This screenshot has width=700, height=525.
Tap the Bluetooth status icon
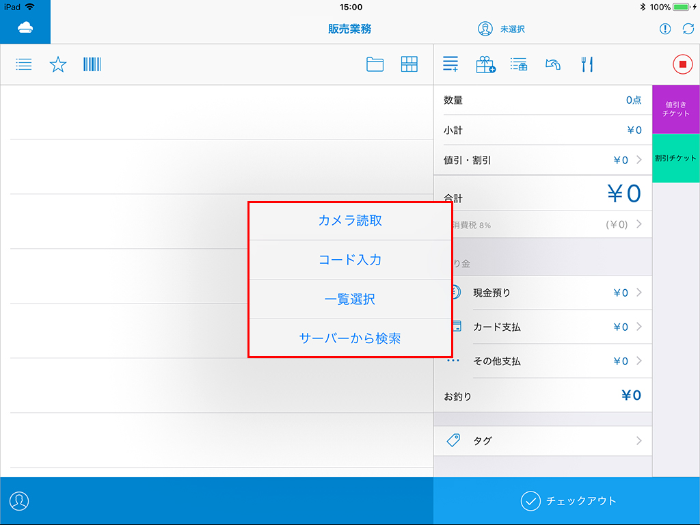click(x=643, y=7)
